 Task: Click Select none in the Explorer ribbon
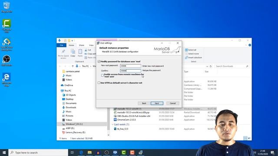[192, 54]
